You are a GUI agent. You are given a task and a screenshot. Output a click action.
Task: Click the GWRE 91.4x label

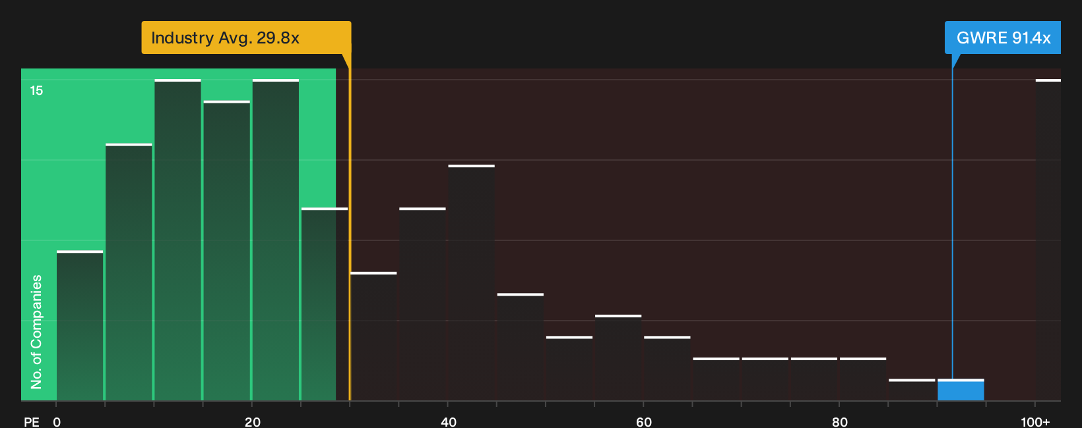click(1003, 38)
